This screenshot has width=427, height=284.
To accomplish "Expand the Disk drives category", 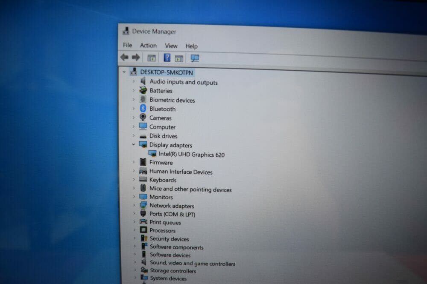I will 133,135.
